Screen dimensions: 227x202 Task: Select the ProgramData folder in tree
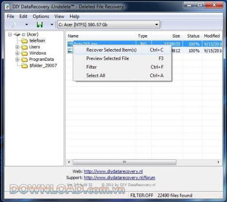tap(41, 59)
